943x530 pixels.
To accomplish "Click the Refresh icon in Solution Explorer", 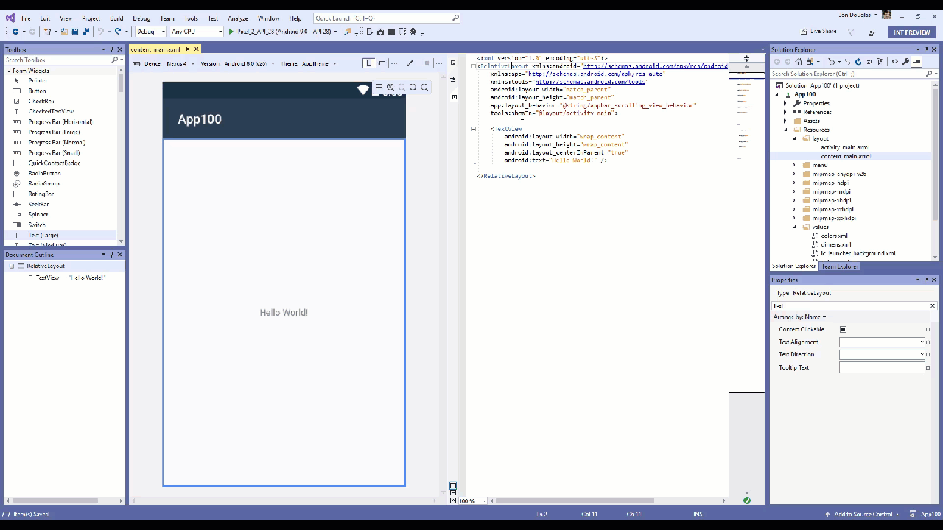I will [858, 62].
